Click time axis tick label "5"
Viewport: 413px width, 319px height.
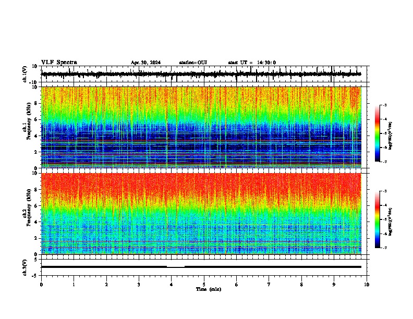tap(204, 285)
